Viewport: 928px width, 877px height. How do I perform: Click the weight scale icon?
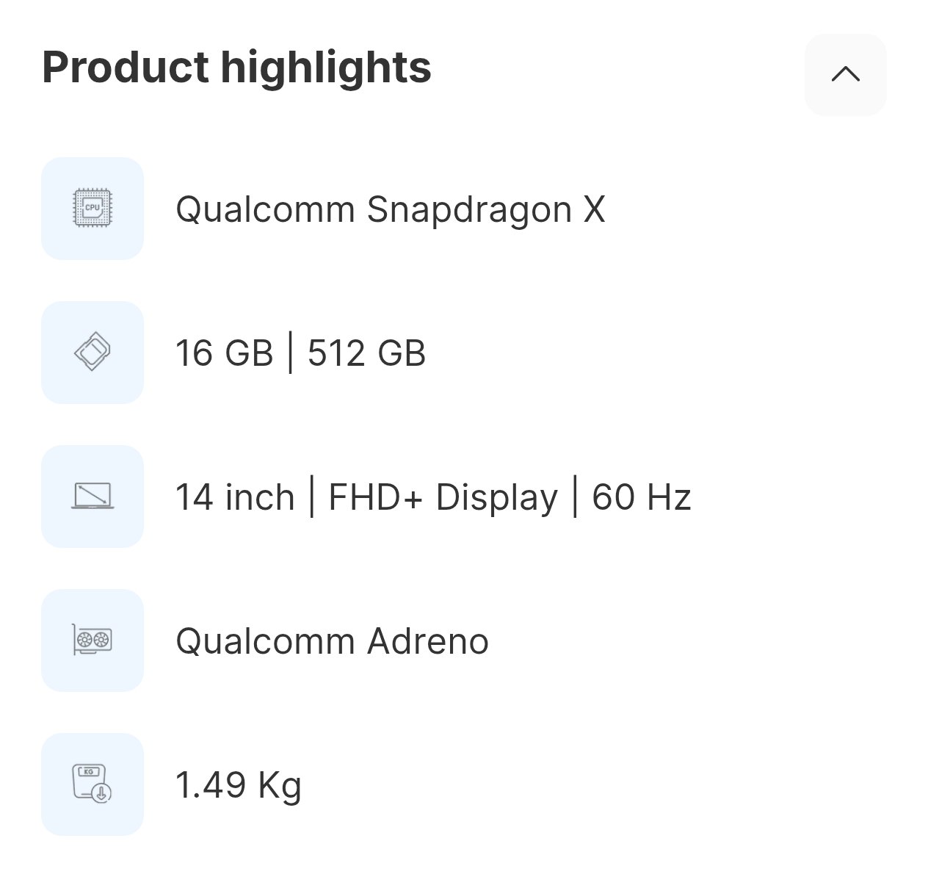click(93, 784)
